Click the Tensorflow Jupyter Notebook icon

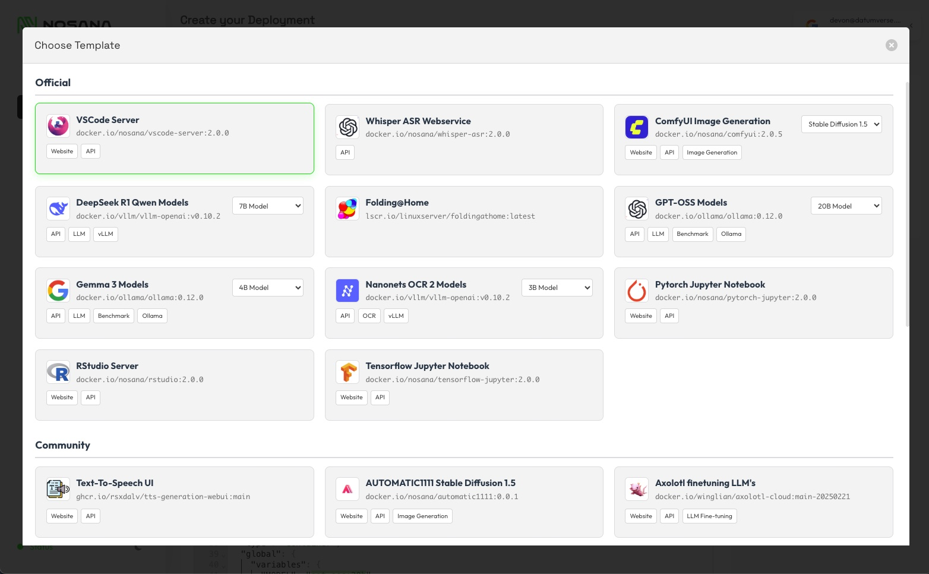[x=347, y=372]
